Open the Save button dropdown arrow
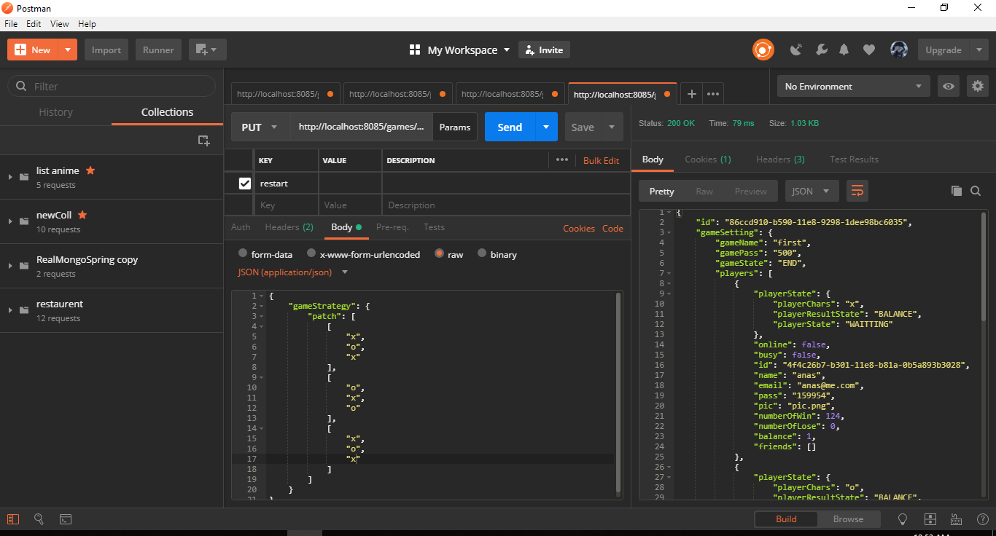The width and height of the screenshot is (996, 536). click(612, 127)
